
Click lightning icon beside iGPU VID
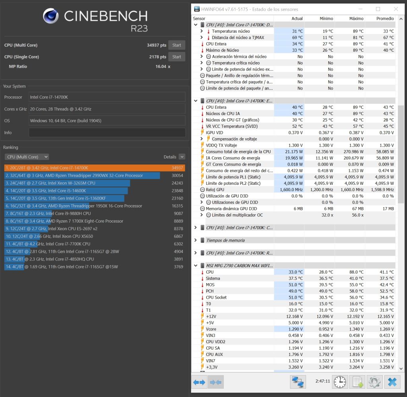point(202,132)
